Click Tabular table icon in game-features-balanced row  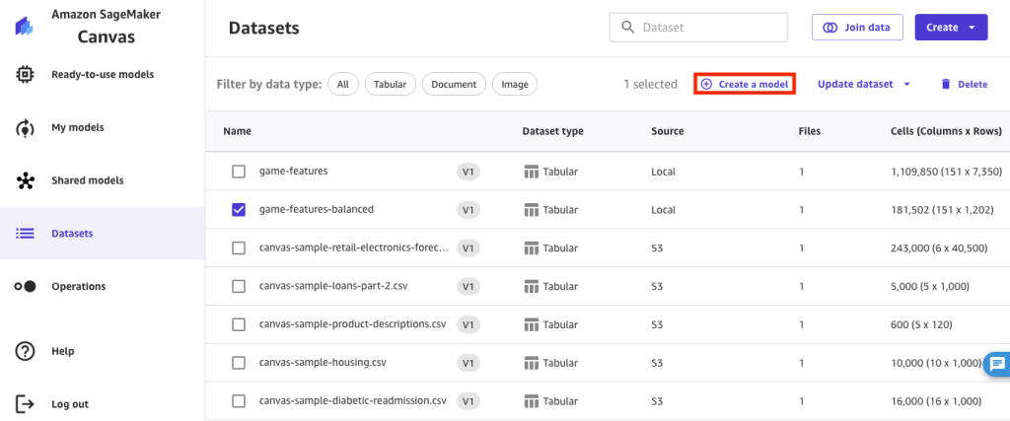[532, 210]
